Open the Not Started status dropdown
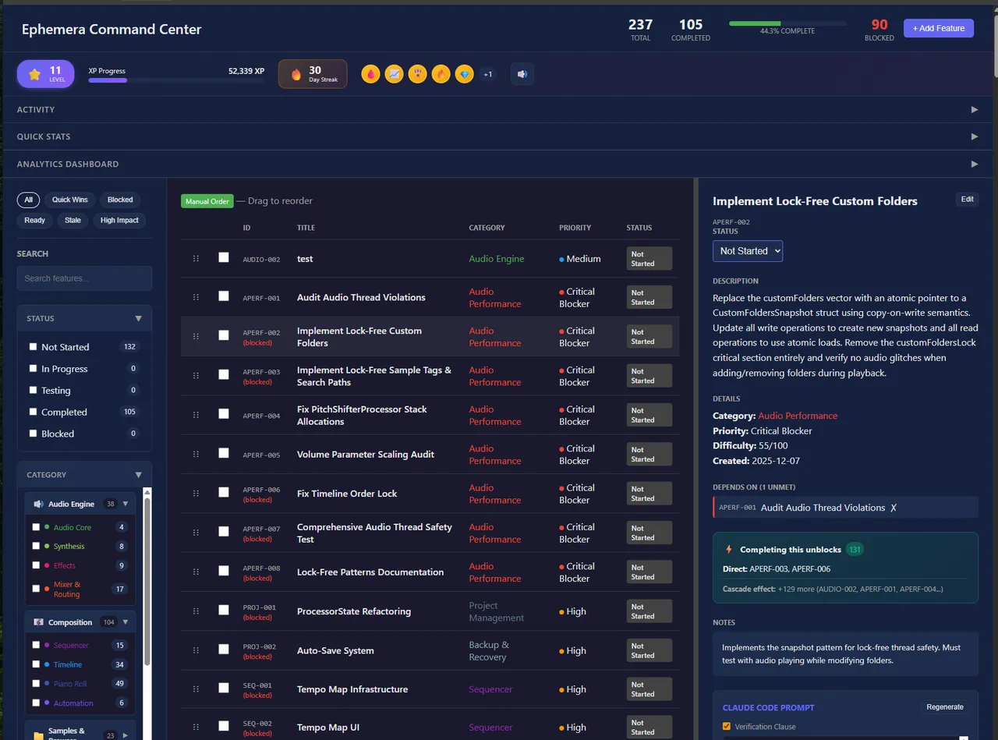Image resolution: width=998 pixels, height=740 pixels. pos(747,251)
